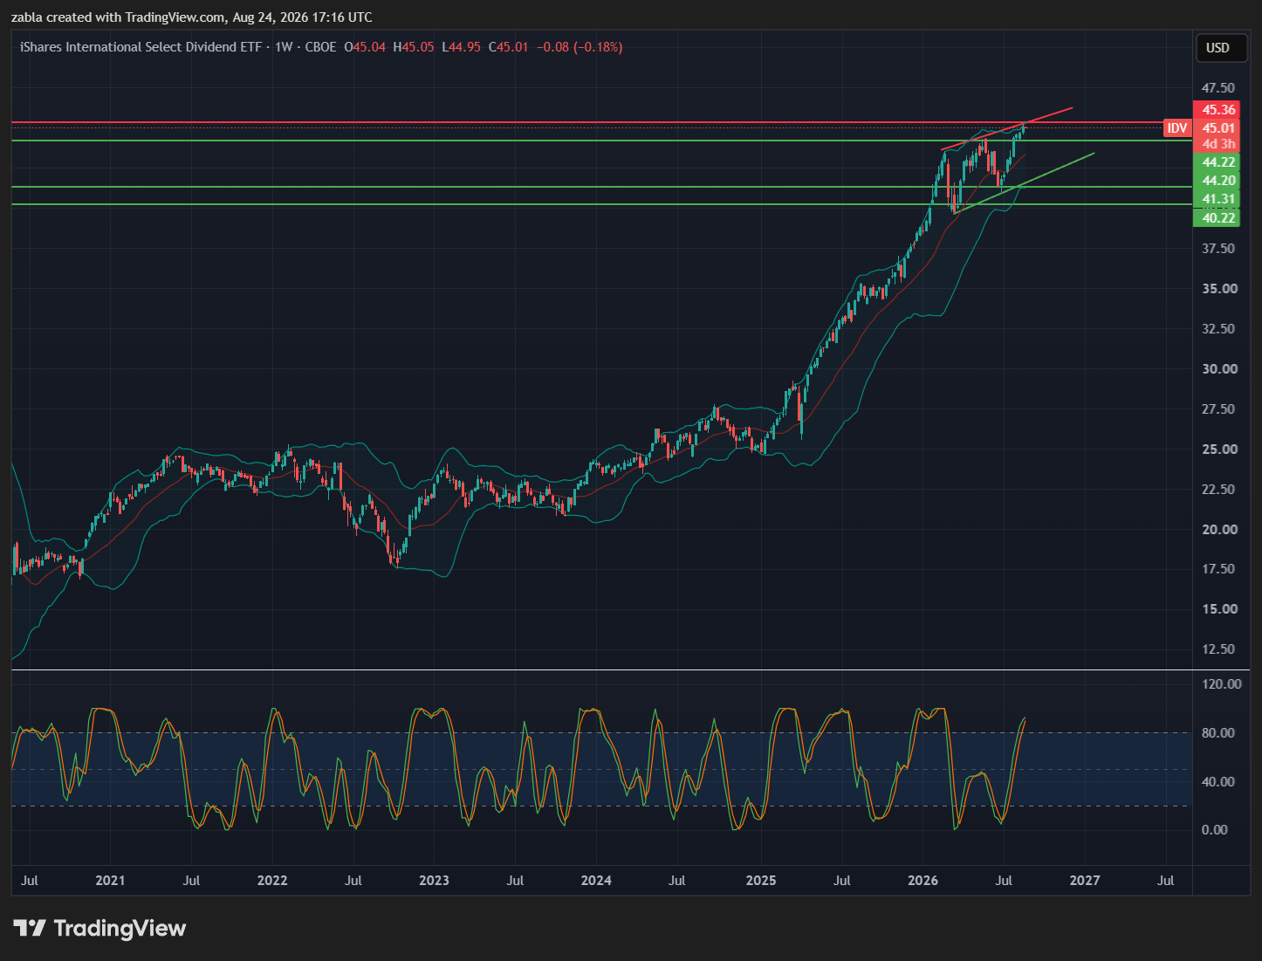This screenshot has height=961, width=1262.
Task: Click the low value L44.95
Action: [x=461, y=47]
